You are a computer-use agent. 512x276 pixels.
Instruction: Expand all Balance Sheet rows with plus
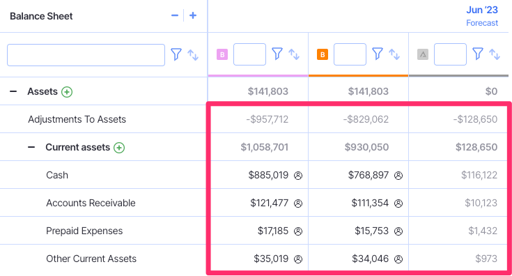193,15
